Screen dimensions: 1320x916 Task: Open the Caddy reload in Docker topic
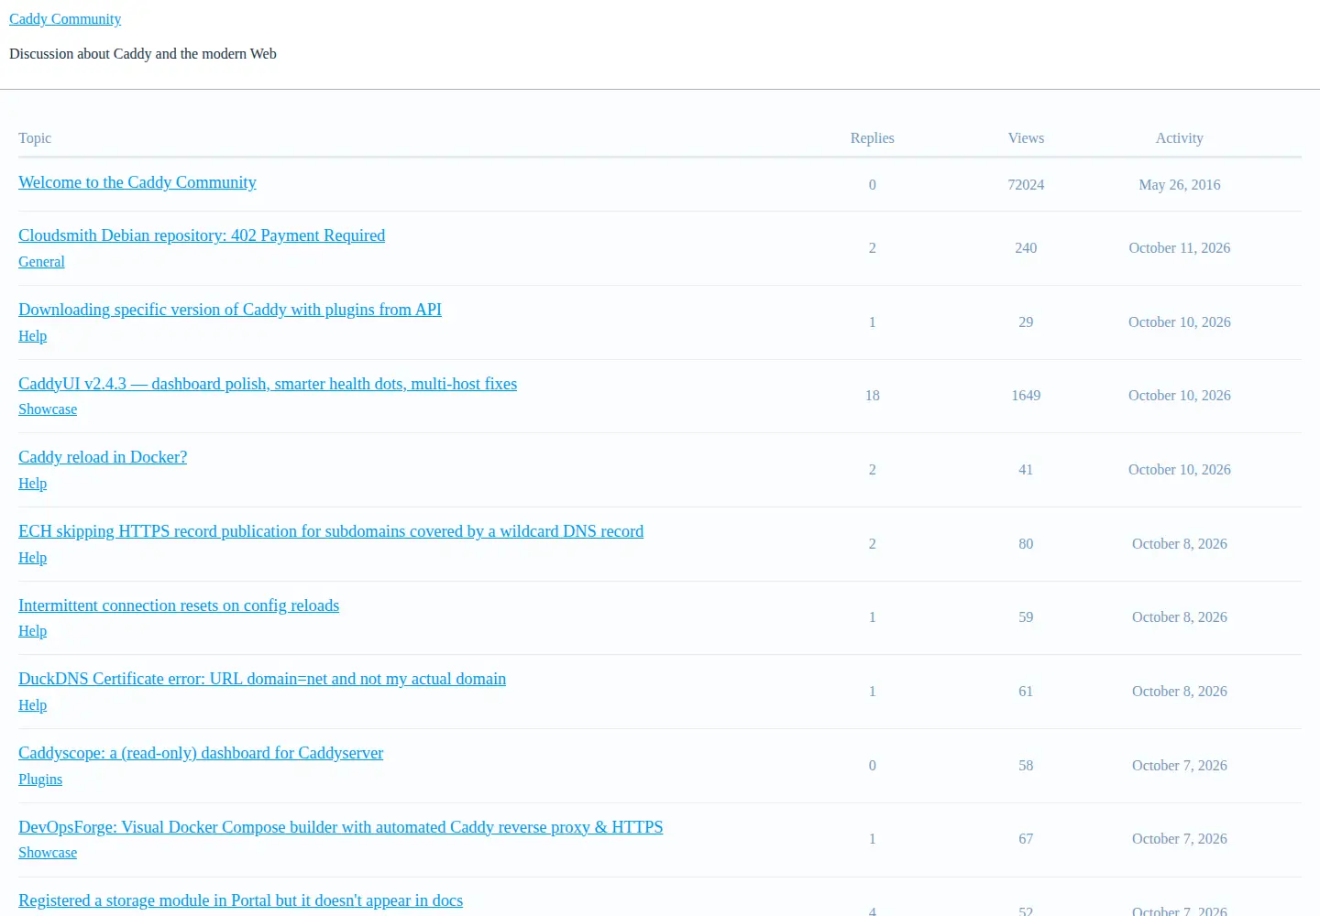click(x=103, y=457)
